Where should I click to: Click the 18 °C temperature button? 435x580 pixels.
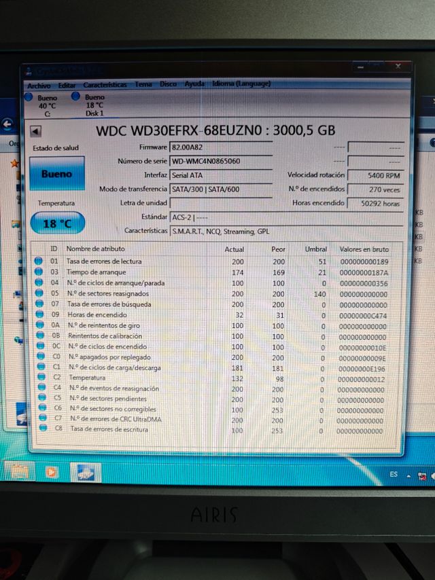click(x=57, y=223)
